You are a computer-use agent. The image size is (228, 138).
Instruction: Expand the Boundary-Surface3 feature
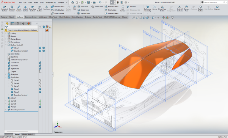point(6,110)
